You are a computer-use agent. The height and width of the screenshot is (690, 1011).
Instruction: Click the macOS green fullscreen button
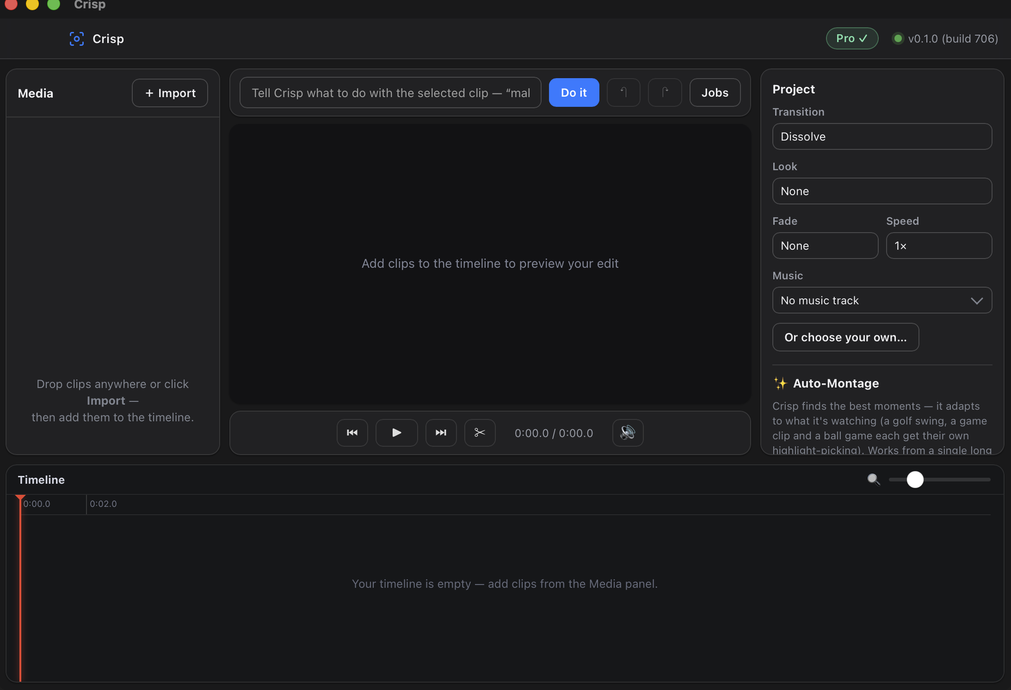(53, 4)
